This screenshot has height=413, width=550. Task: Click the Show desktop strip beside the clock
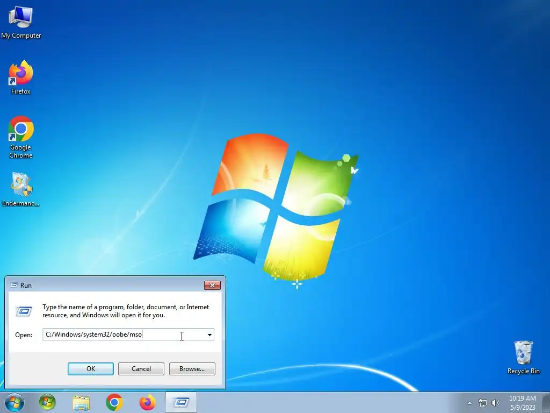(546, 402)
